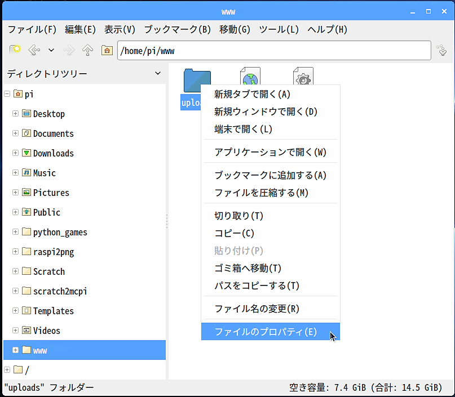Open the ヘルプ(H) menu
This screenshot has height=397, width=455.
pos(328,29)
